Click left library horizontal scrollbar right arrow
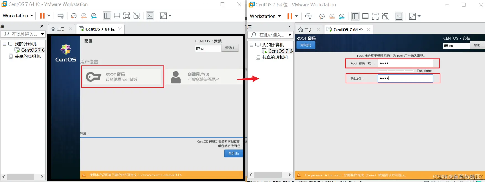Screen dimensions: 485x182 (42, 177)
